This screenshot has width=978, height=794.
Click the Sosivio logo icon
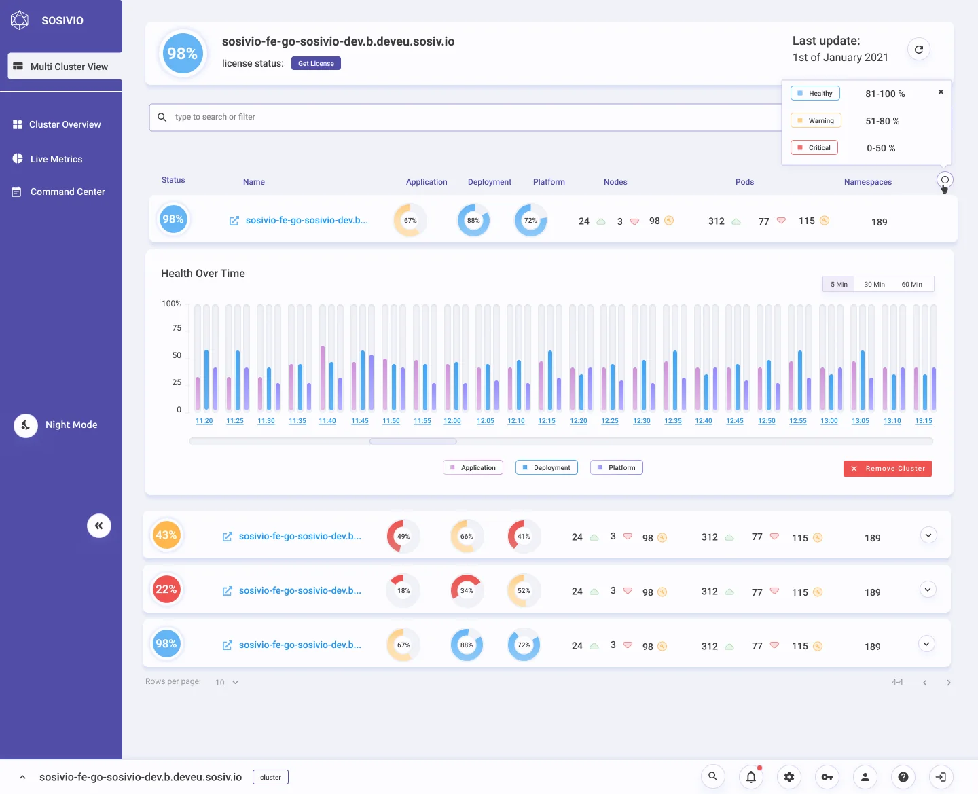tap(20, 20)
